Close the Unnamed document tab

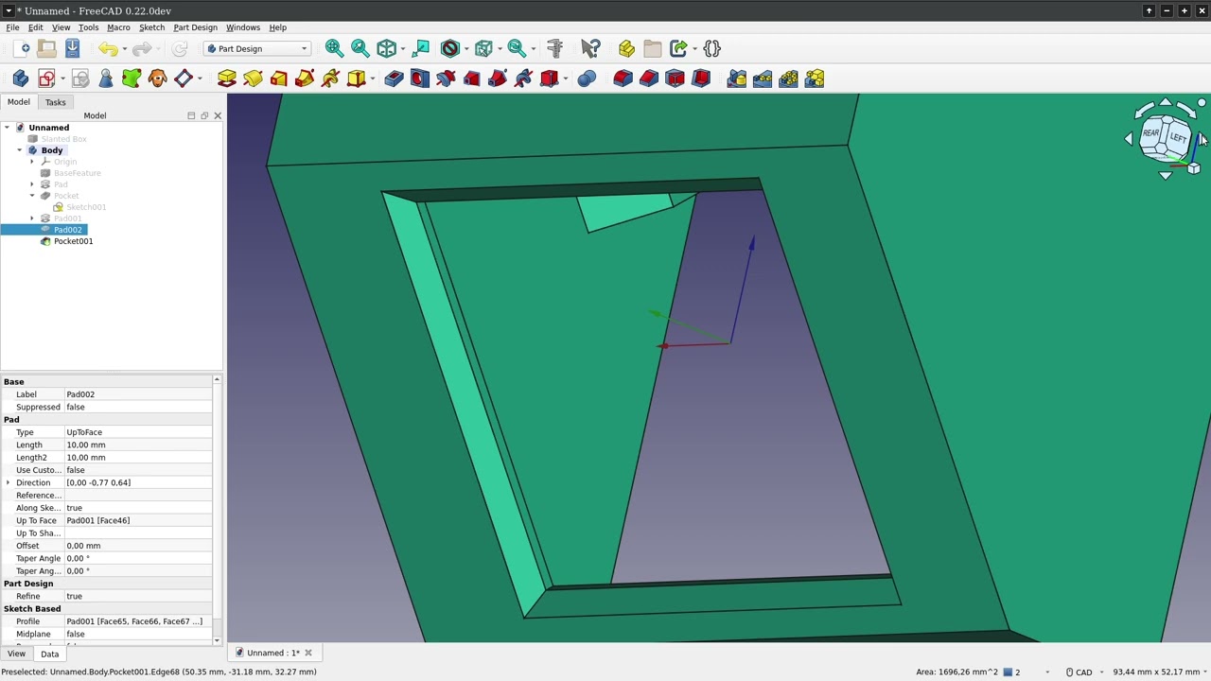(307, 653)
